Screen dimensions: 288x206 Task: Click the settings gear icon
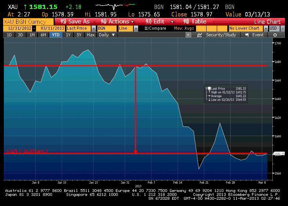pyautogui.click(x=275, y=35)
